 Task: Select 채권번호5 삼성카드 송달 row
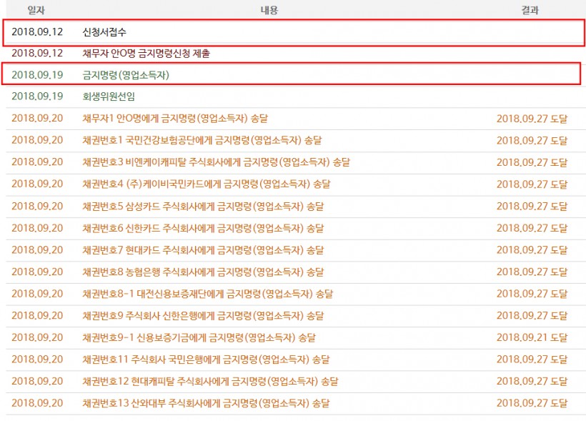click(x=296, y=207)
